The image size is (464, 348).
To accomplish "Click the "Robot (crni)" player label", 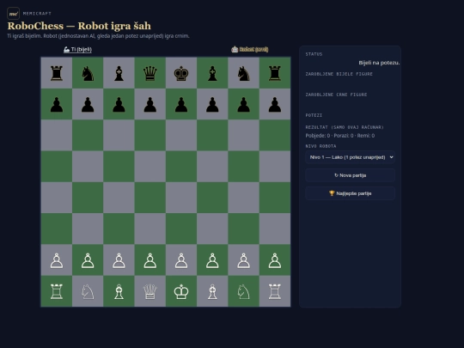I will [250, 50].
